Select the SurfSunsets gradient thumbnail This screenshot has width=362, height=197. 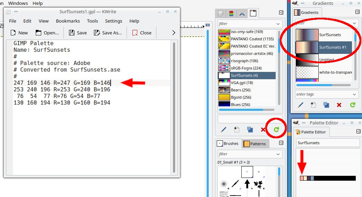(x=307, y=35)
